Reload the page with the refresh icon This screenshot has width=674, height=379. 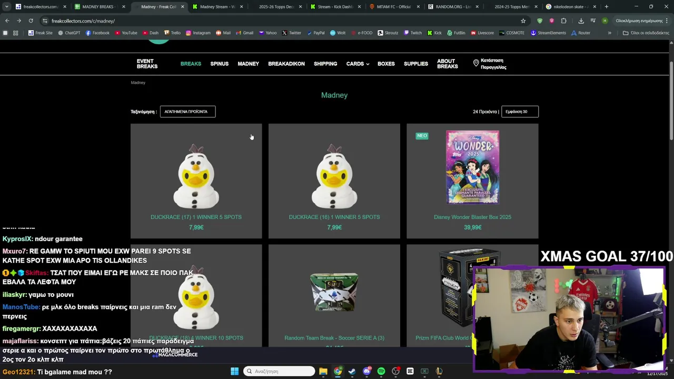(x=31, y=21)
